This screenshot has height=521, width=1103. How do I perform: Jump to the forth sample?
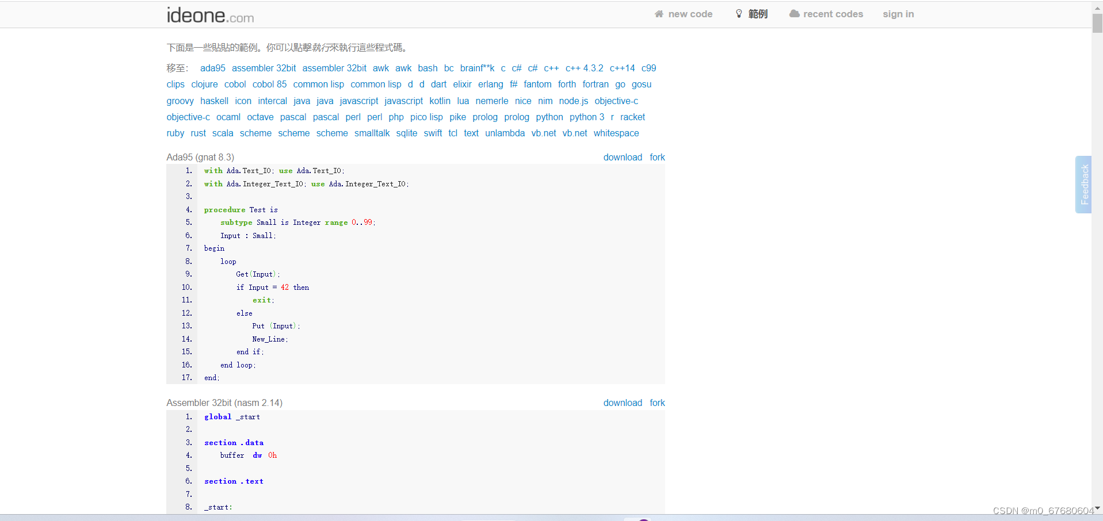click(x=567, y=84)
